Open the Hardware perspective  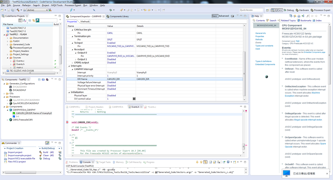tap(302, 10)
